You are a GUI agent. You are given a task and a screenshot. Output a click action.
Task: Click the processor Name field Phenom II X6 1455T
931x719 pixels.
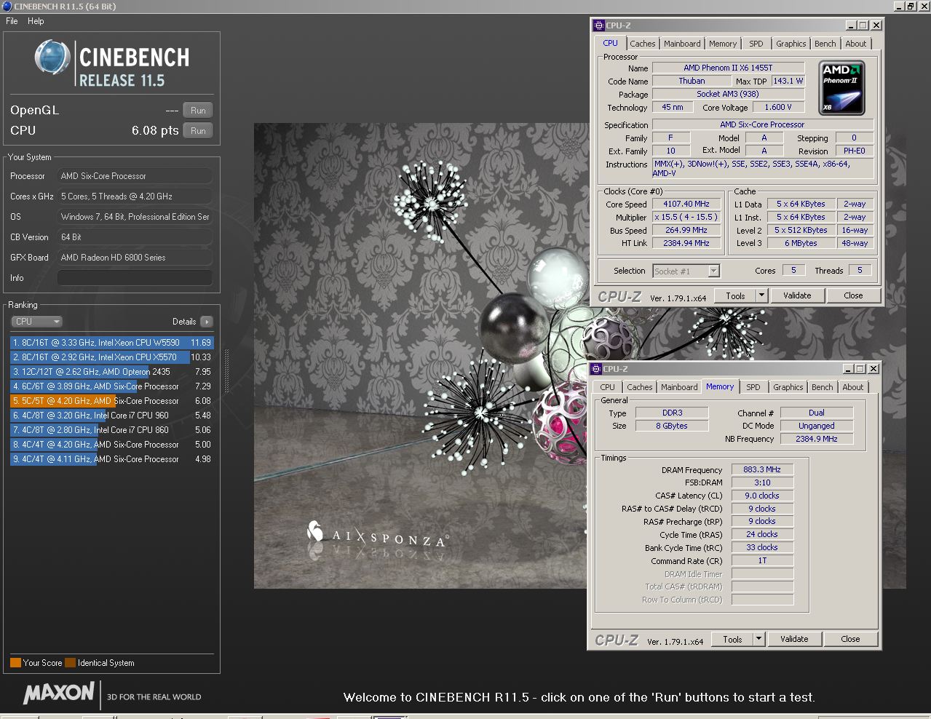[728, 68]
